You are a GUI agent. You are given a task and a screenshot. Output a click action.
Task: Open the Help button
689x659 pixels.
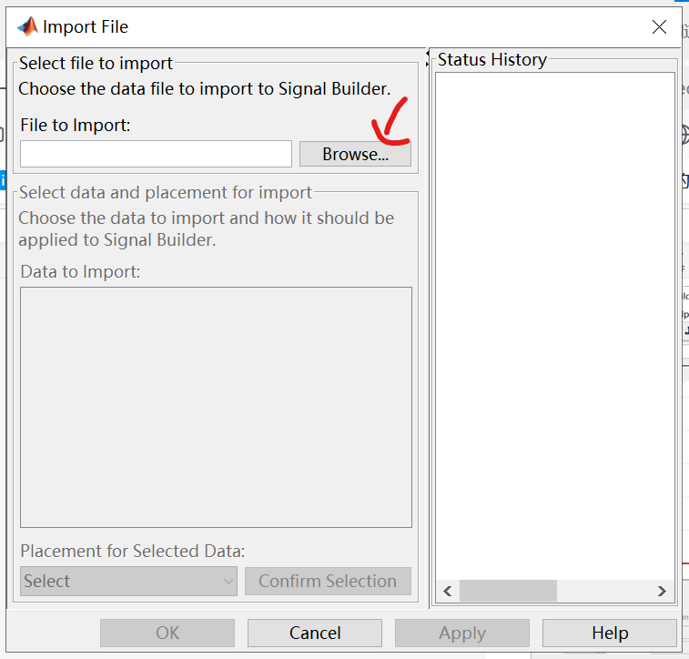click(610, 634)
